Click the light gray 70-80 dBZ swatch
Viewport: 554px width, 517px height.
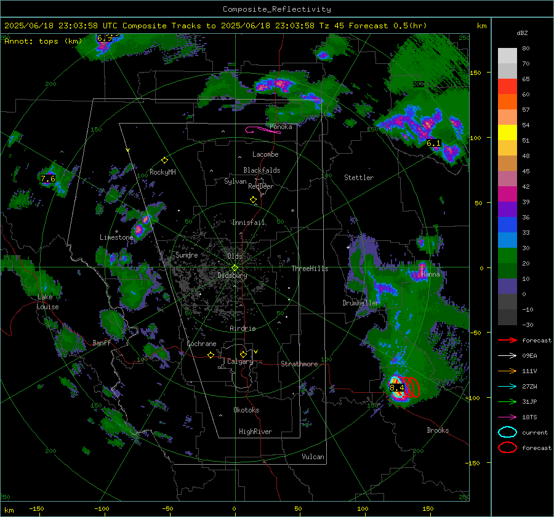coord(507,56)
